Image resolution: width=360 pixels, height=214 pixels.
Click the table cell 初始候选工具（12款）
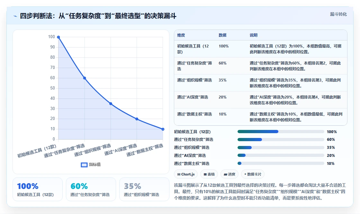(195, 49)
